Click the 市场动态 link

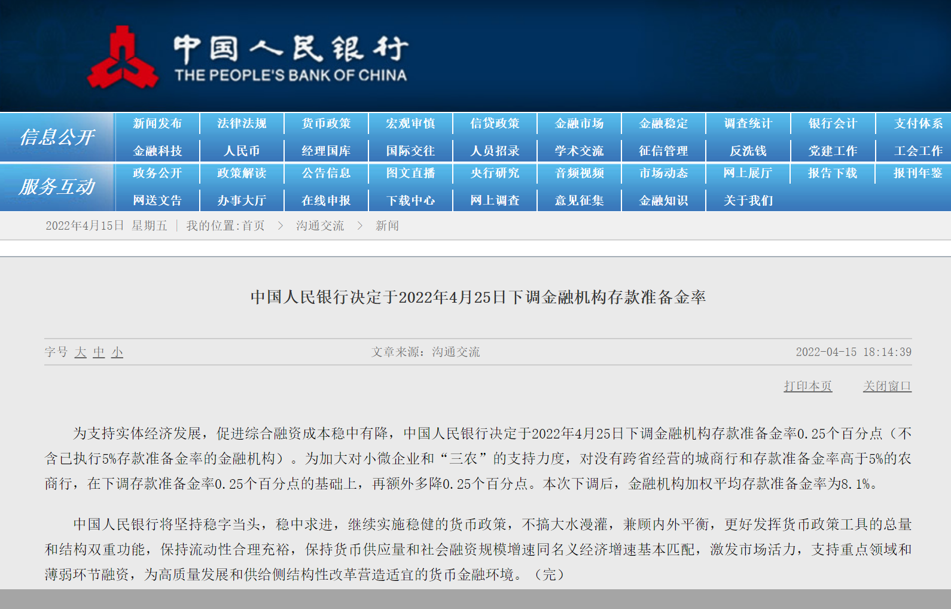pyautogui.click(x=663, y=173)
